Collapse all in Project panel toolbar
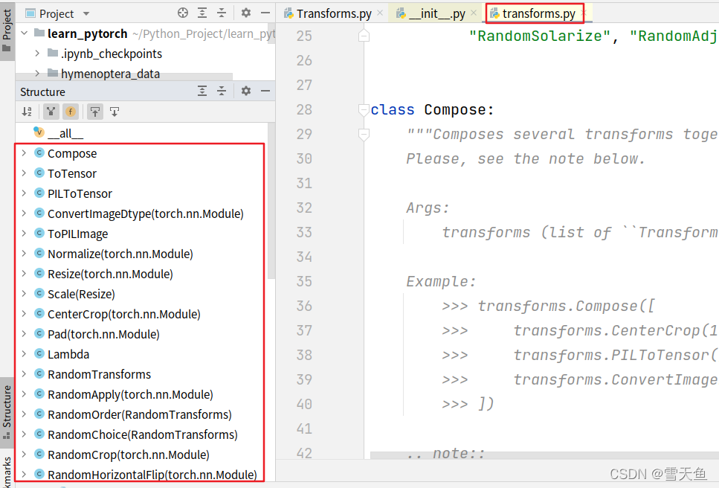 pos(222,13)
